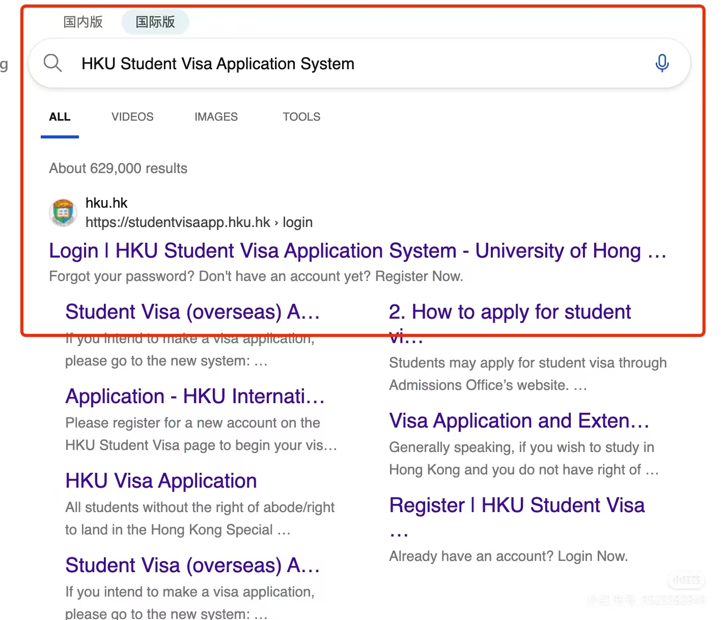The image size is (725, 620).
Task: Click the magnifying glass search icon
Action: point(52,64)
